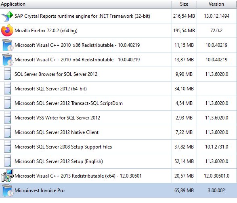Screen dimensions: 237x203
Task: Select the Mozilla Firefox 72.0.2 (x64 bg) name
Action: point(46,31)
